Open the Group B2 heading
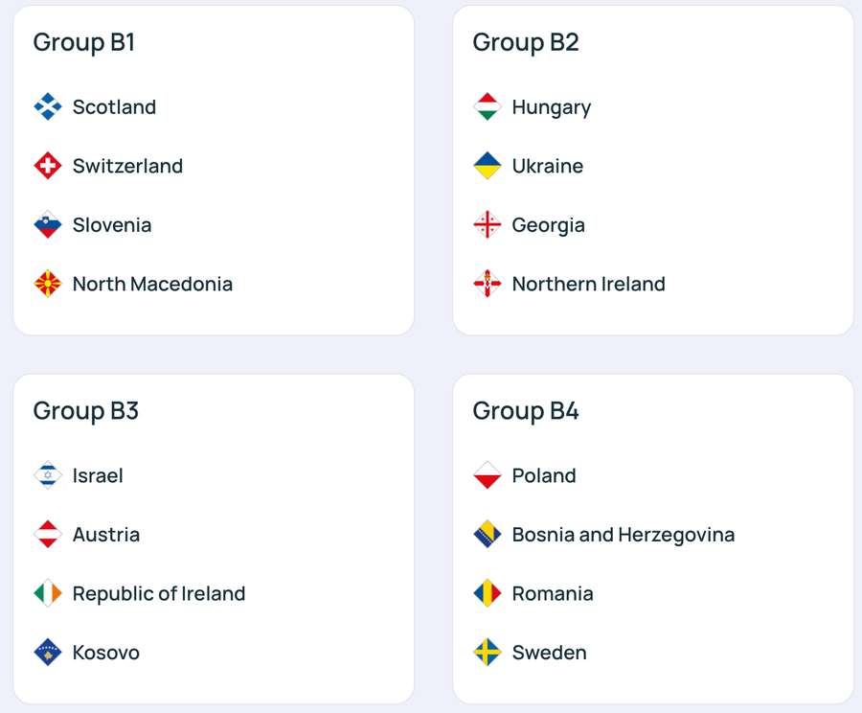Viewport: 862px width, 713px height. tap(525, 42)
